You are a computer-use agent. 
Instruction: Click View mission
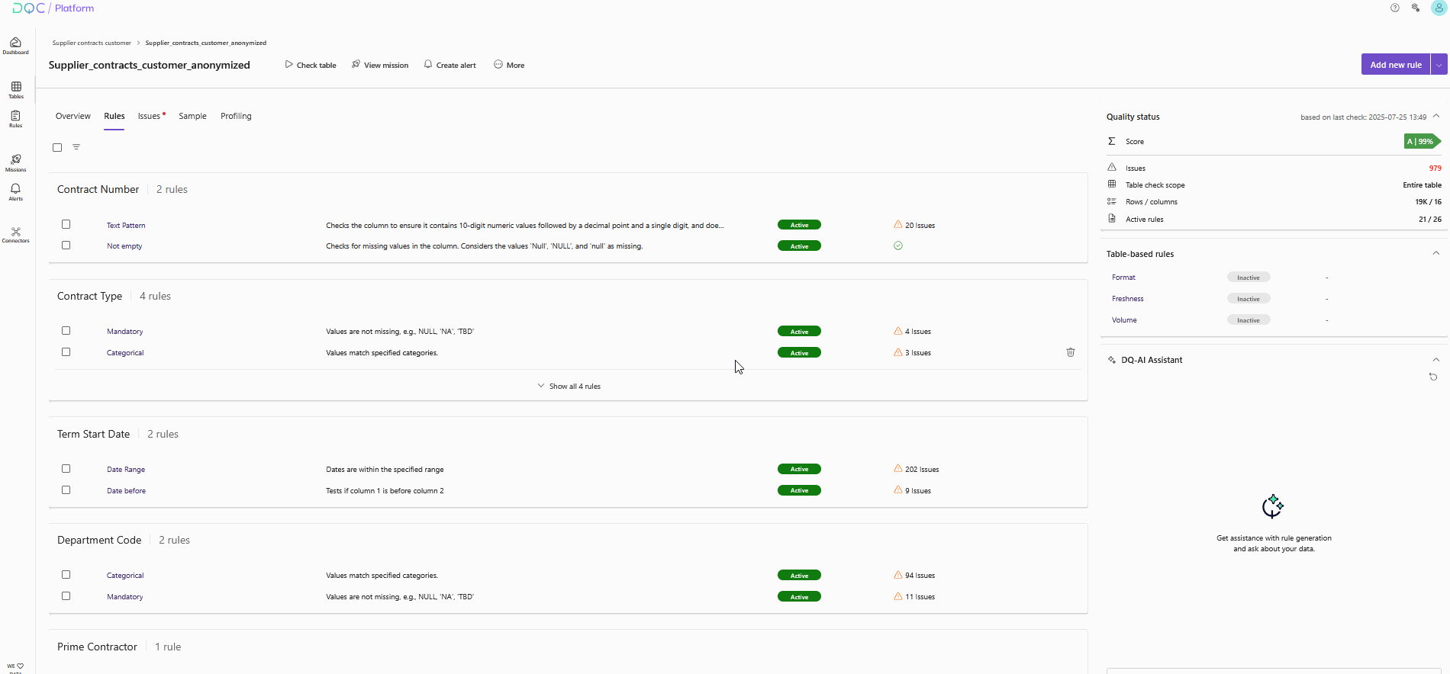coord(380,65)
